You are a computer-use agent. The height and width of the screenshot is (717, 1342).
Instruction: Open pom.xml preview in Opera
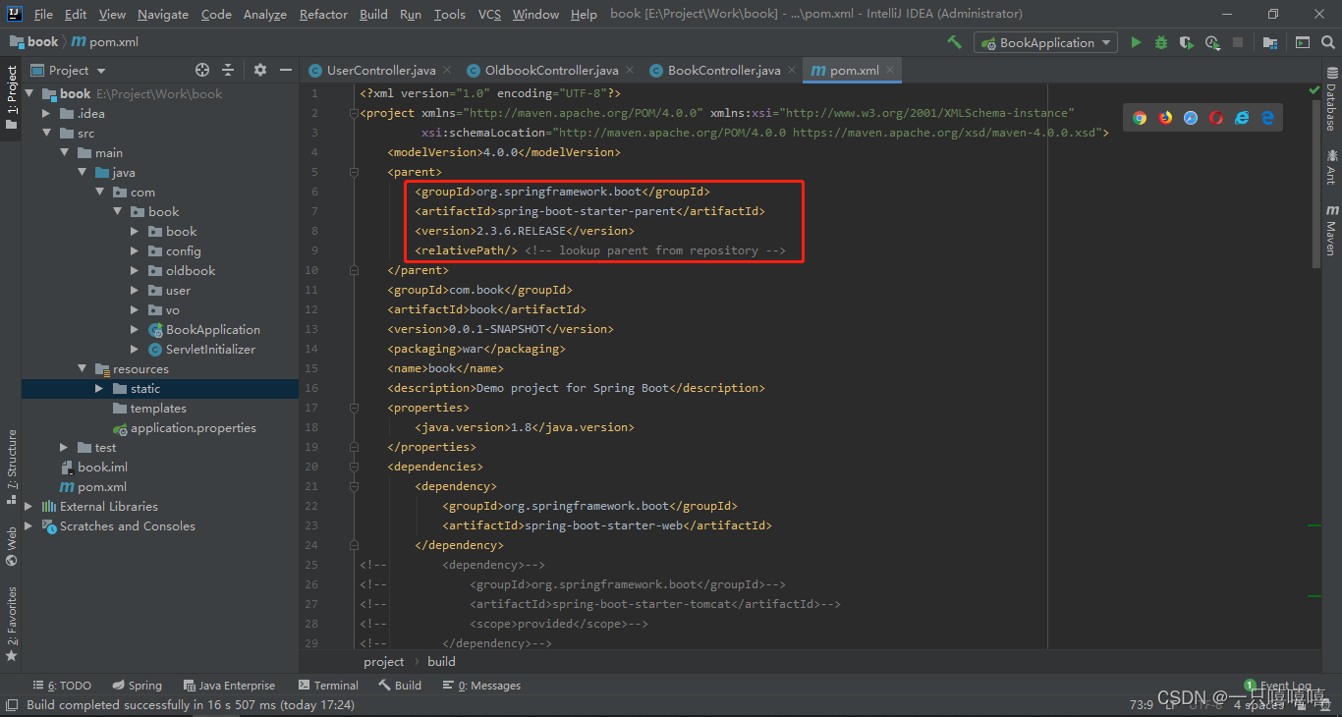(x=1216, y=118)
